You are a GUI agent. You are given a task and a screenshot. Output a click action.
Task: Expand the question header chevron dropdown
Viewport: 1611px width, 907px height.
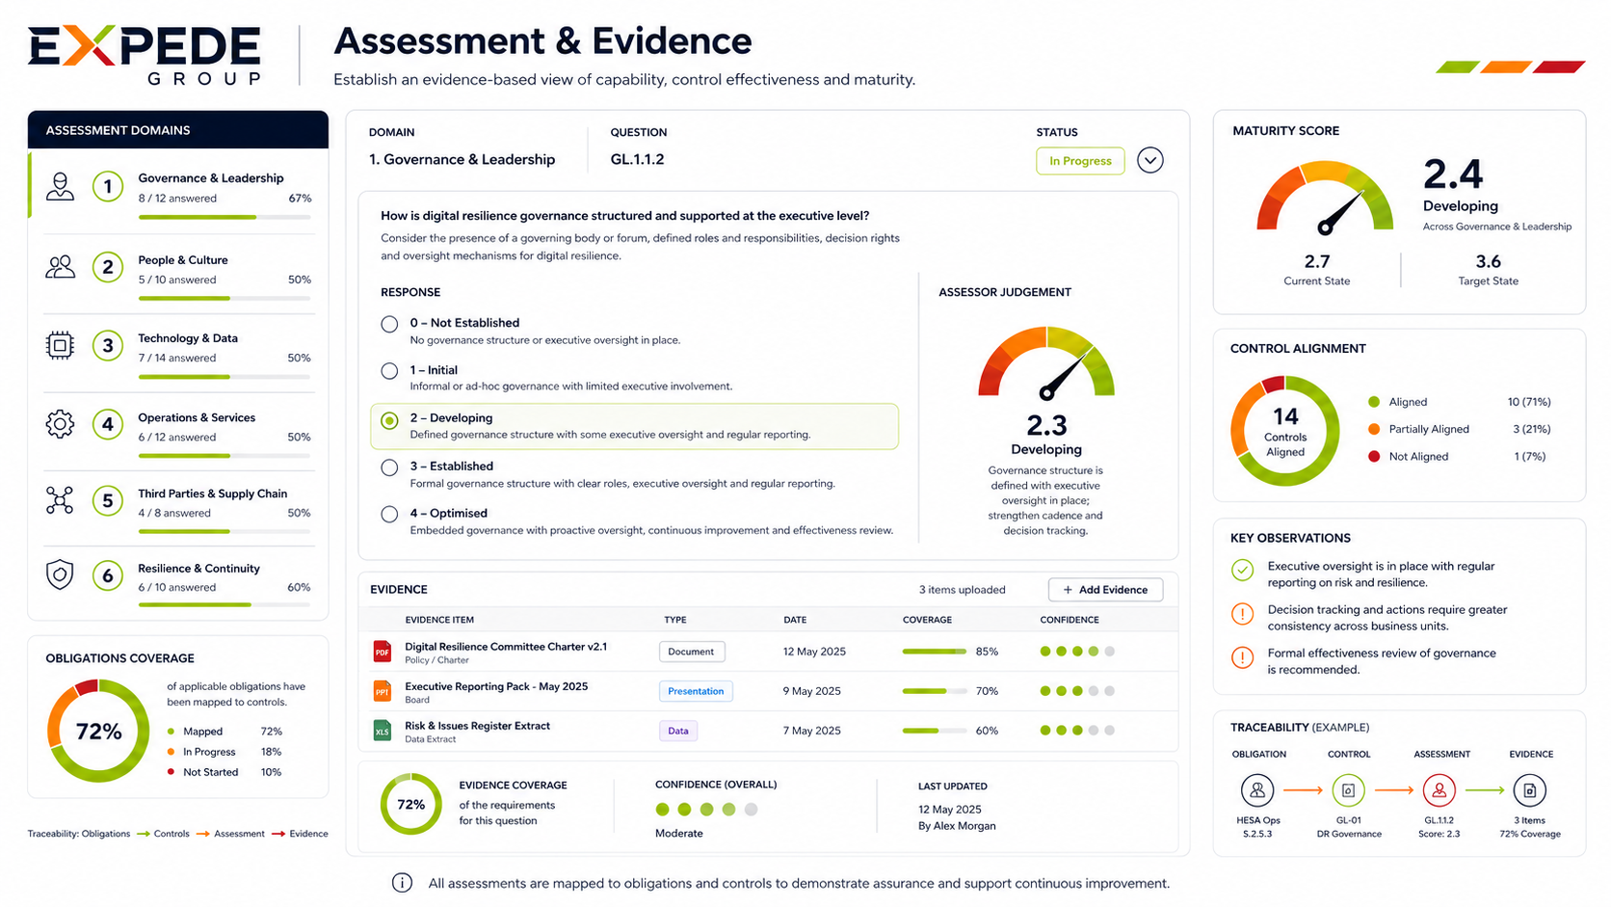1149,160
